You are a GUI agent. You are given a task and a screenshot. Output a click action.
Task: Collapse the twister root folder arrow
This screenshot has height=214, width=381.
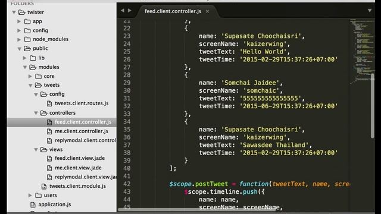pyautogui.click(x=14, y=12)
